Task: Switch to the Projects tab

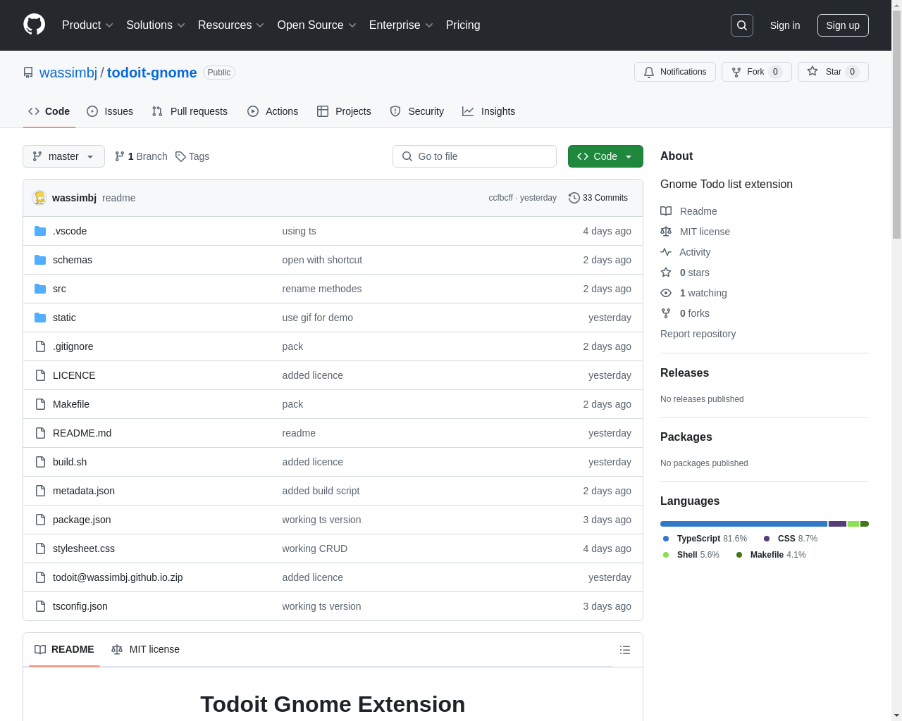Action: (344, 111)
